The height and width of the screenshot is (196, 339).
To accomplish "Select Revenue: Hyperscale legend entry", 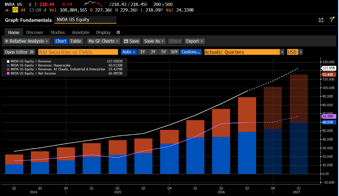I will pos(41,65).
